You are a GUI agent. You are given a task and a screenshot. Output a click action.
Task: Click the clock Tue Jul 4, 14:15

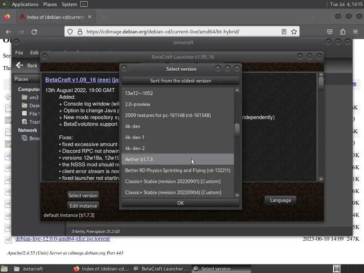(x=346, y=4)
